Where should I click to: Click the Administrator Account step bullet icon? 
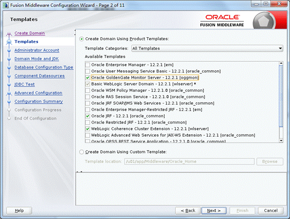9,50
